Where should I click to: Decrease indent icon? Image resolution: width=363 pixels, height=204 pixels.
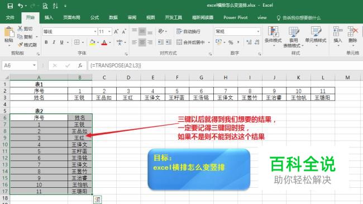pos(161,42)
